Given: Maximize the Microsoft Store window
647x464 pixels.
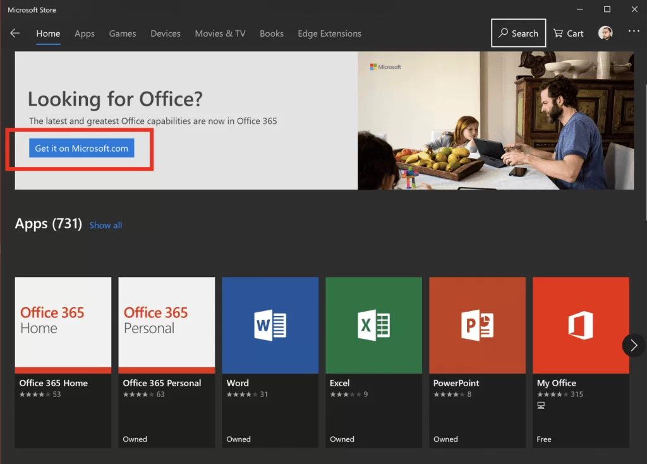Looking at the screenshot, I should pos(607,9).
